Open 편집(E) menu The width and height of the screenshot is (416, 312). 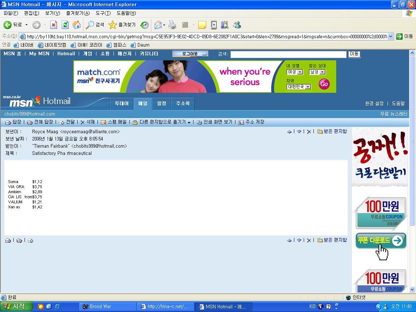pos(31,13)
